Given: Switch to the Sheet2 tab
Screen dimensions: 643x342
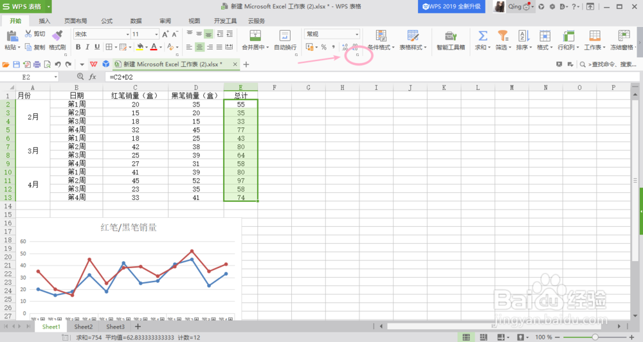Looking at the screenshot, I should pyautogui.click(x=83, y=327).
